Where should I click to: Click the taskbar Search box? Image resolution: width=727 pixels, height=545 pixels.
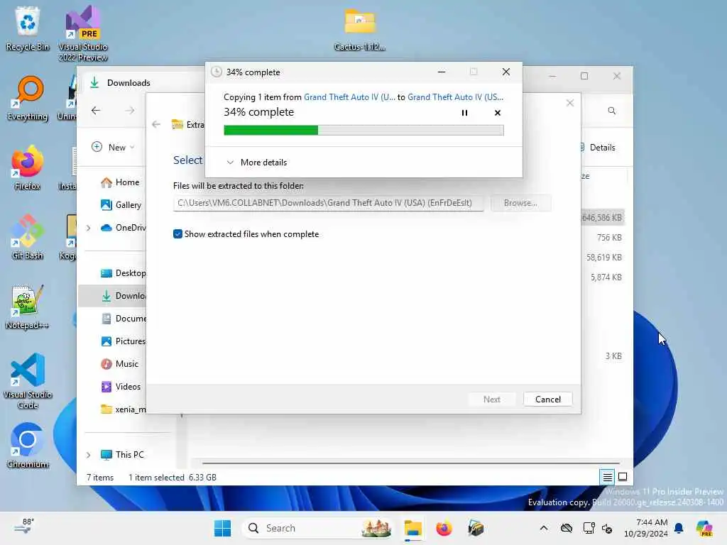pyautogui.click(x=317, y=528)
